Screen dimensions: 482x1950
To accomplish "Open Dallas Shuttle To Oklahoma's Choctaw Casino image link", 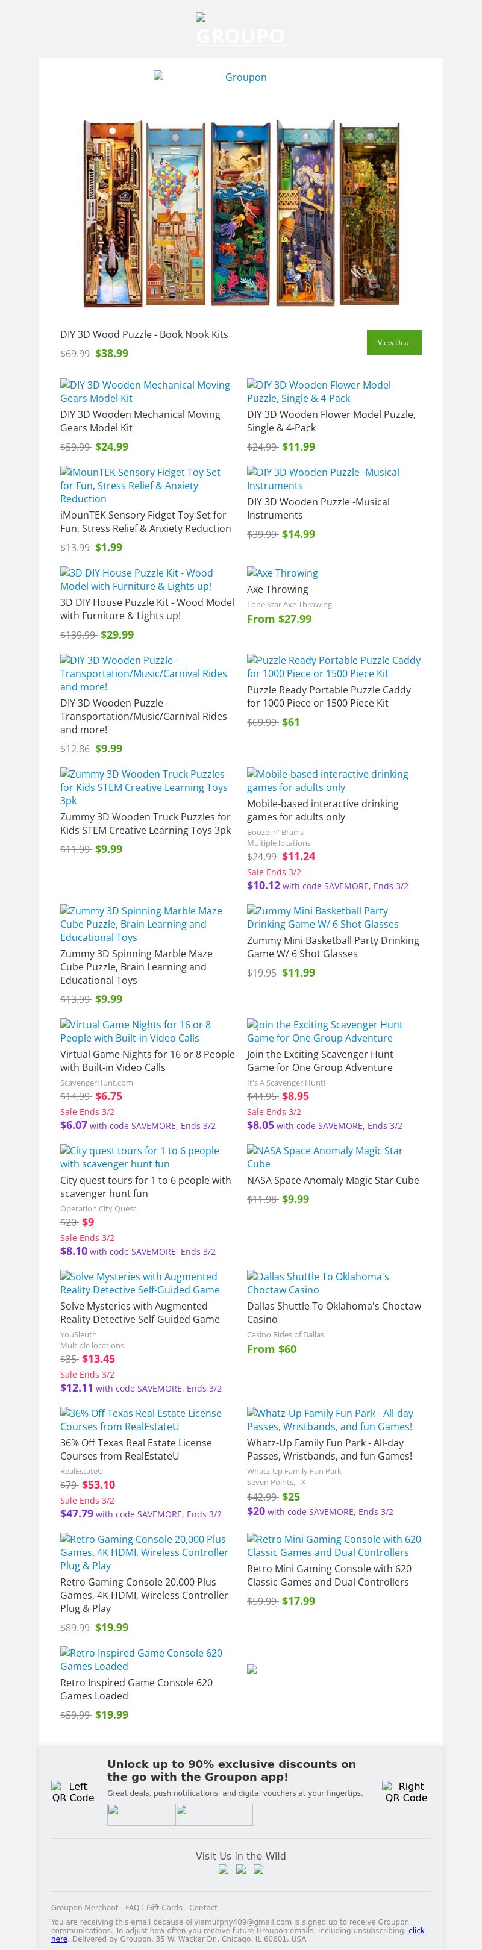I will click(x=318, y=1283).
